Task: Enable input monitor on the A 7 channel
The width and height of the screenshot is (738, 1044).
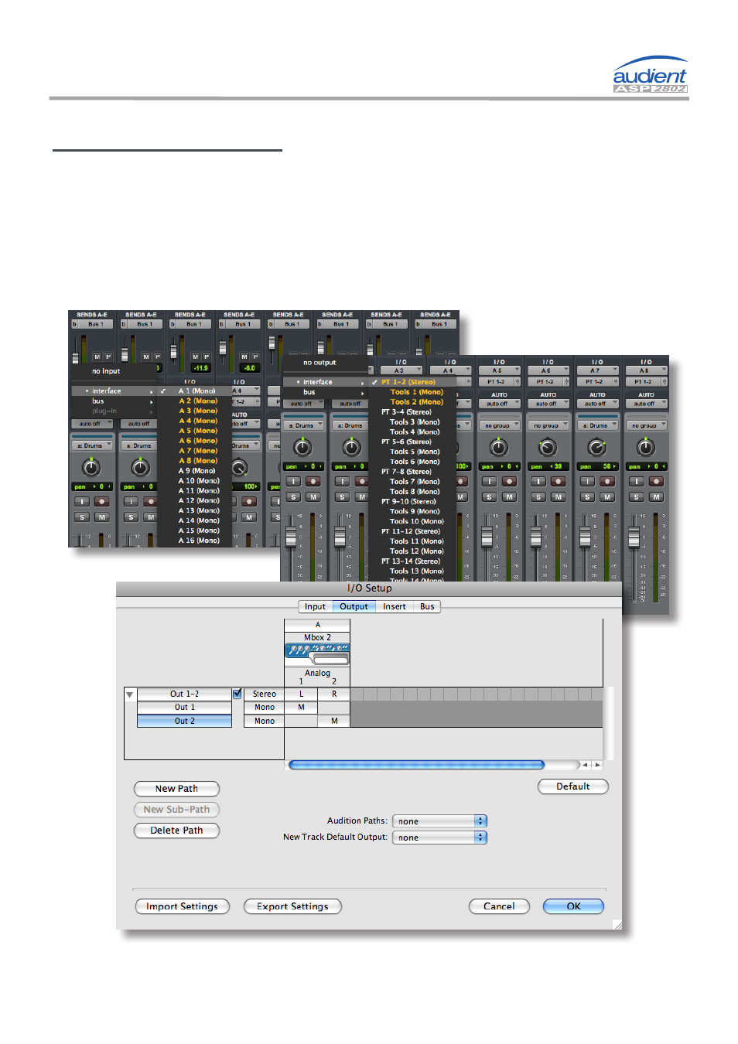Action: (587, 481)
